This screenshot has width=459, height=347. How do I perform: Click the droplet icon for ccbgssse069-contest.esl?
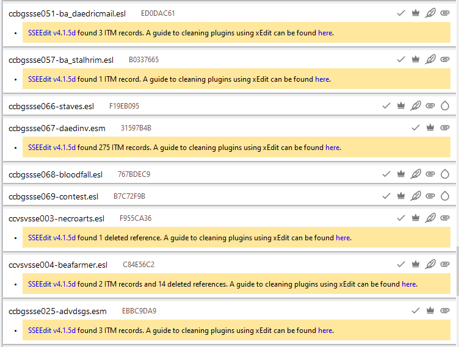click(x=444, y=196)
